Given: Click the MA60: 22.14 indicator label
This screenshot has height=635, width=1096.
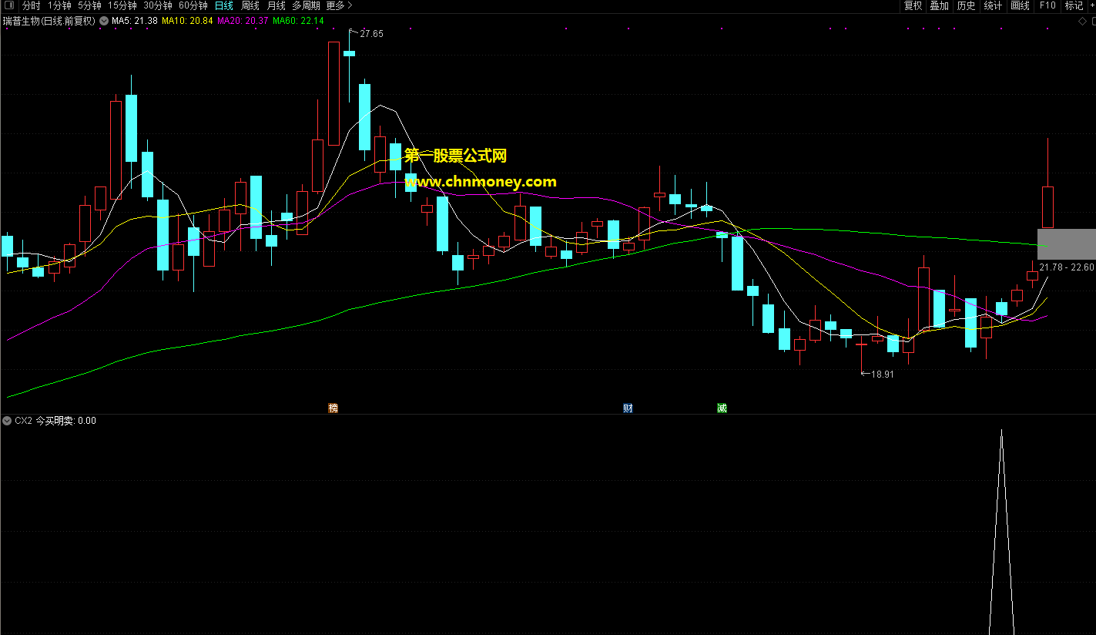Looking at the screenshot, I should (x=298, y=21).
